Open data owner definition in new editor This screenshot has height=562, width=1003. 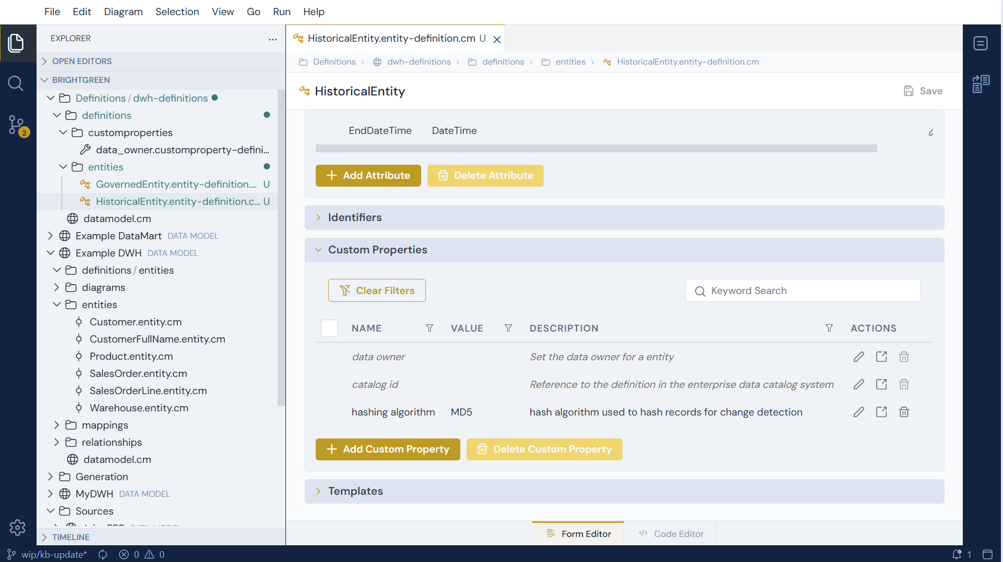point(881,357)
